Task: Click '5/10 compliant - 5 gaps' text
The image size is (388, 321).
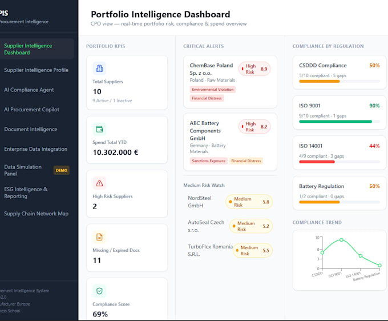Action: pos(323,75)
